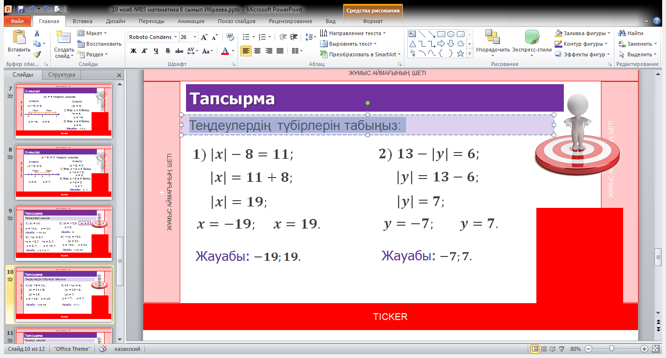Center the text alignment
The image size is (666, 358).
[257, 51]
